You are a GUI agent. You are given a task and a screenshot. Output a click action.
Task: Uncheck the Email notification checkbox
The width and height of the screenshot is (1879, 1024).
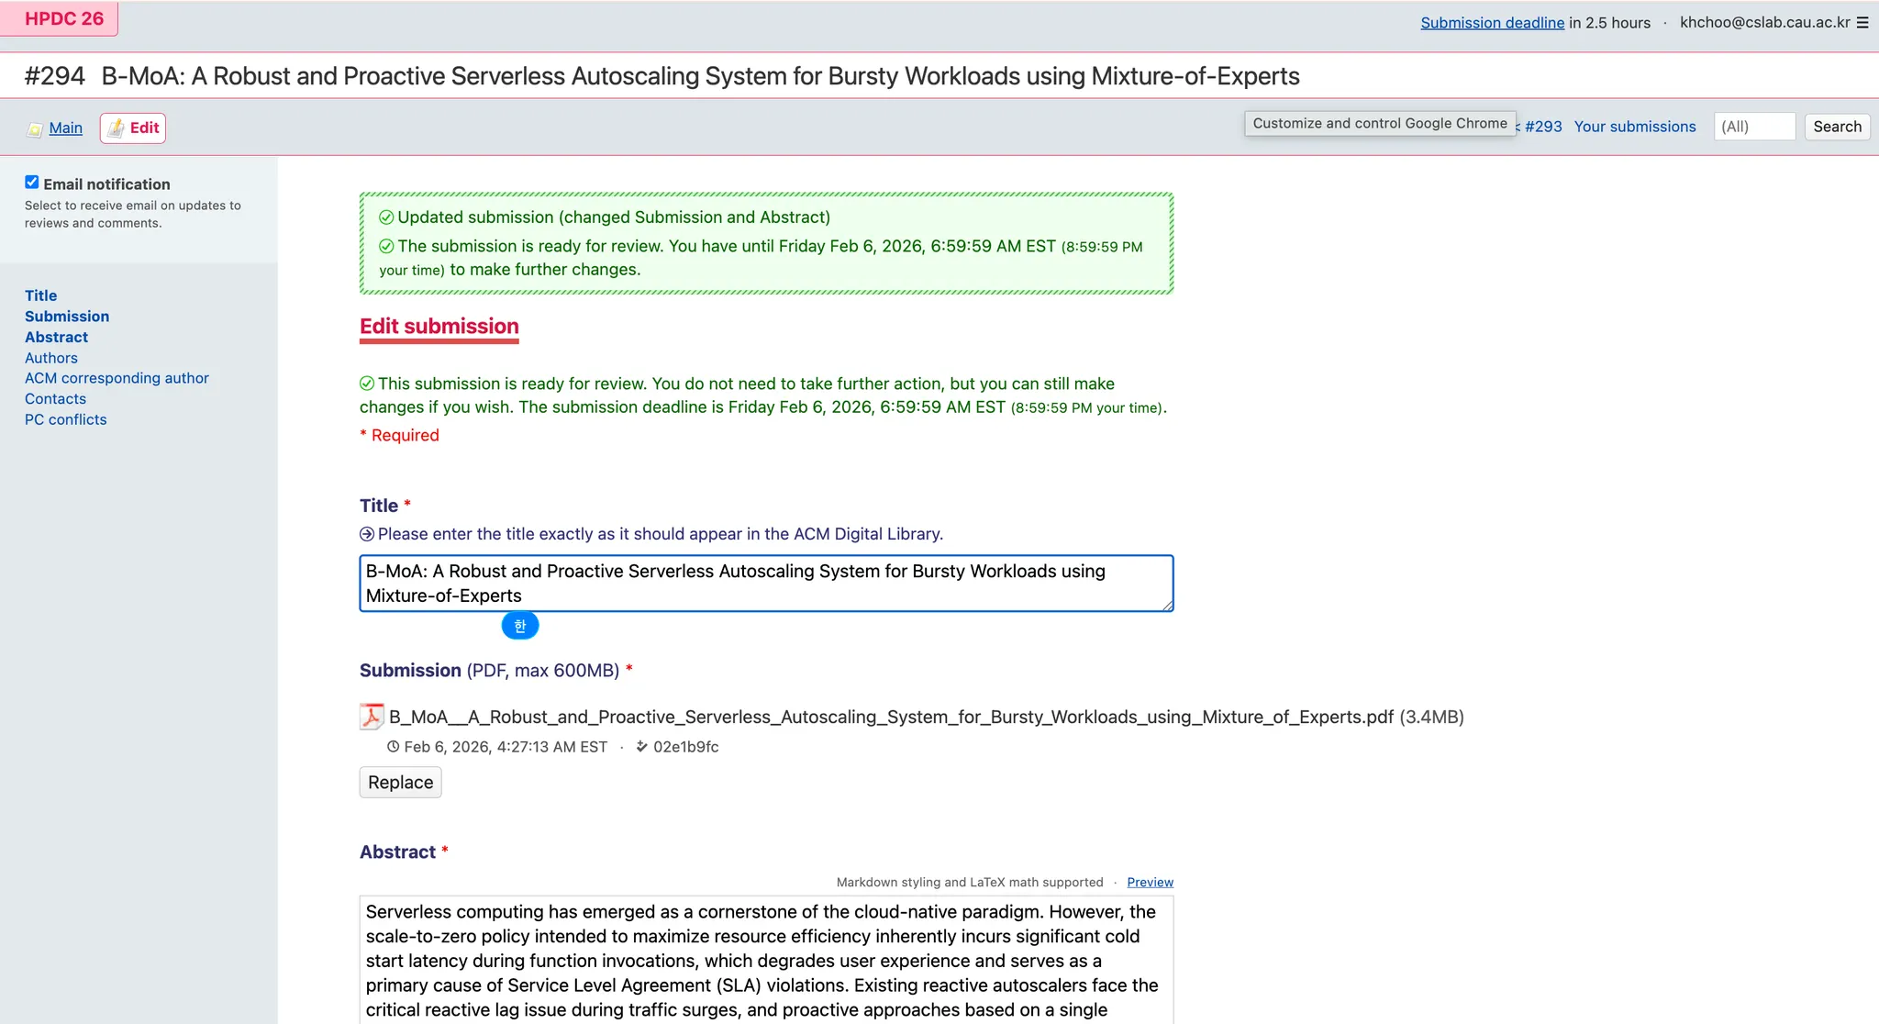pyautogui.click(x=32, y=183)
